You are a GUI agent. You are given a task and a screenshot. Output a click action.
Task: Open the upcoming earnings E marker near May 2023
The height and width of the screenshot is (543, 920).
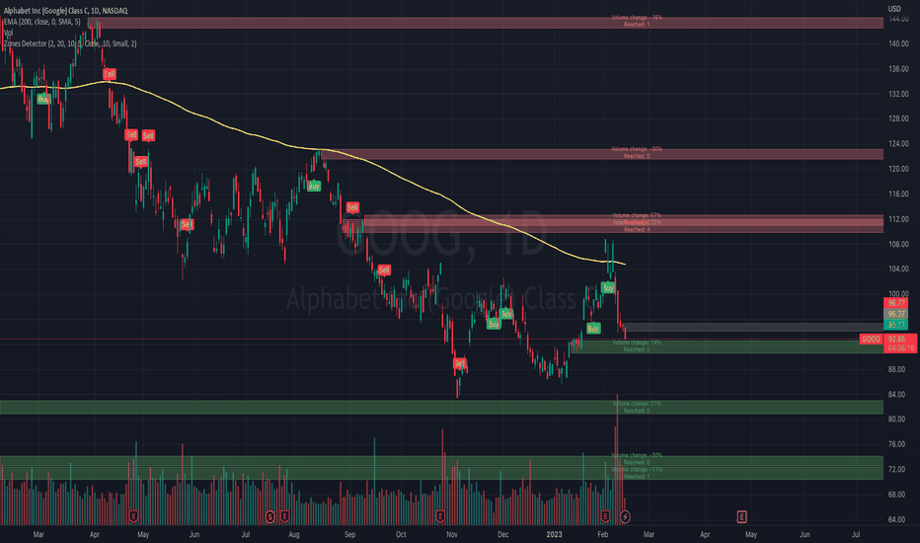click(x=741, y=516)
